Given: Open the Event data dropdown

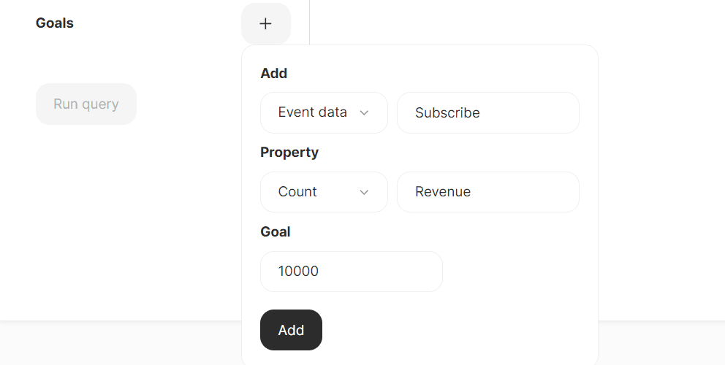Looking at the screenshot, I should click(x=324, y=112).
